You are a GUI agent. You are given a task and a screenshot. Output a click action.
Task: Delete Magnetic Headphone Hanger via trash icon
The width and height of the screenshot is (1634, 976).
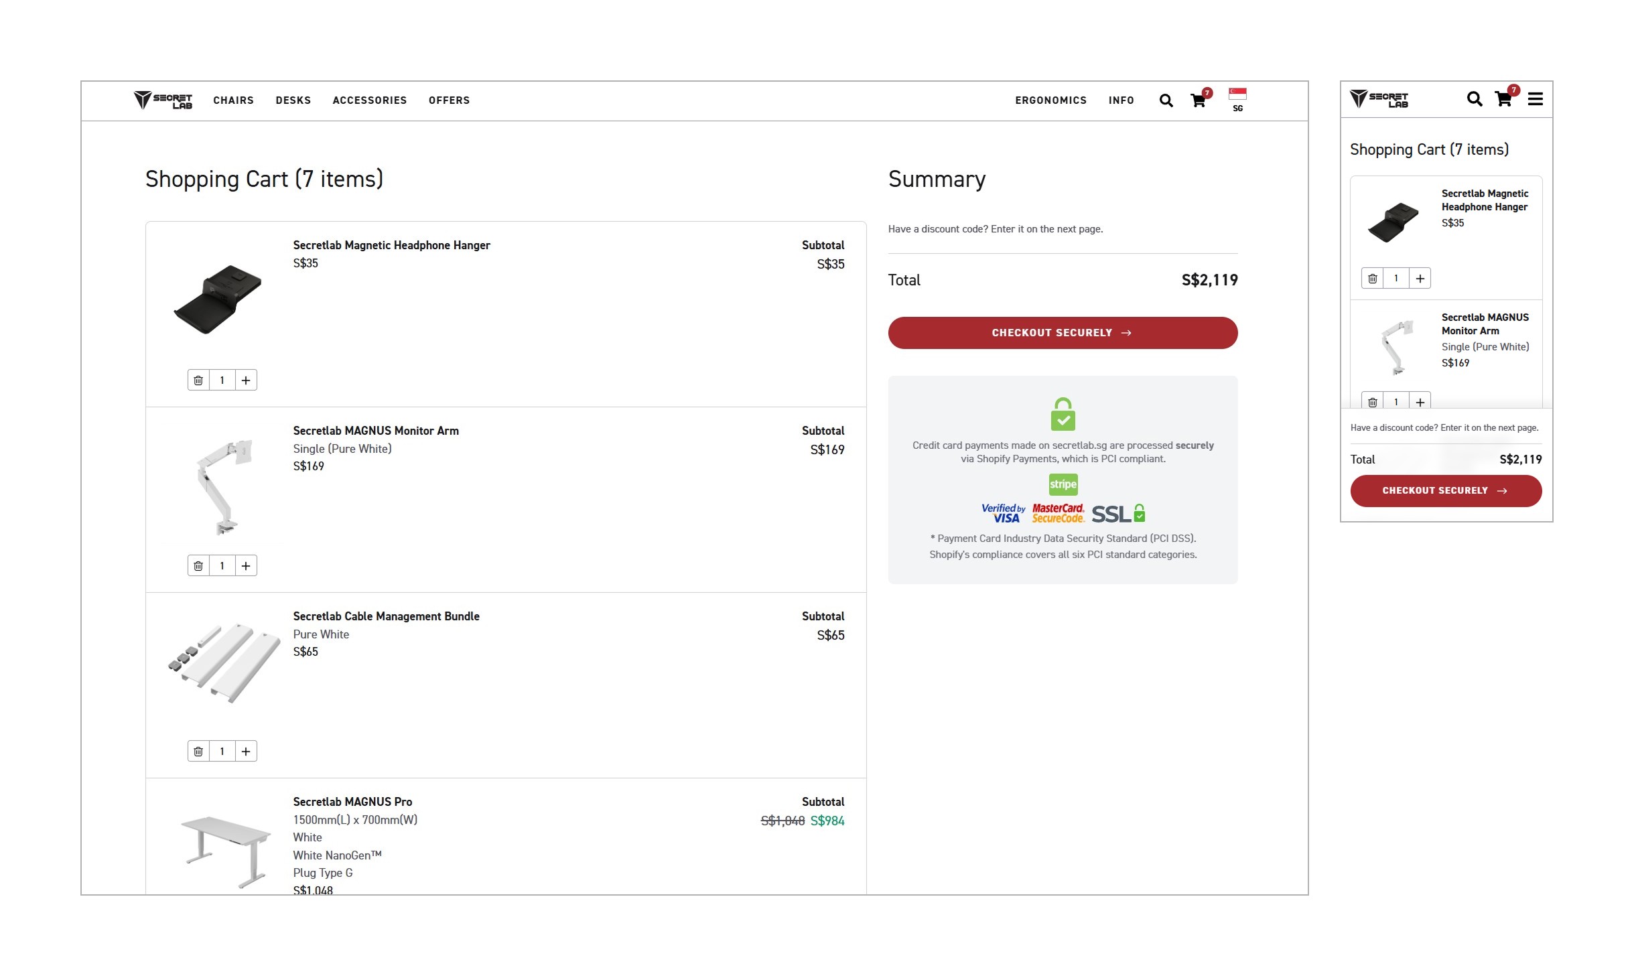pyautogui.click(x=198, y=380)
